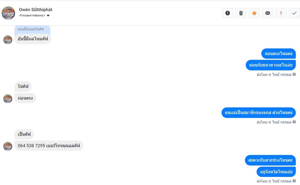
Task: Click avatar beside the ผ่อนตรง reply
Action: point(8,99)
